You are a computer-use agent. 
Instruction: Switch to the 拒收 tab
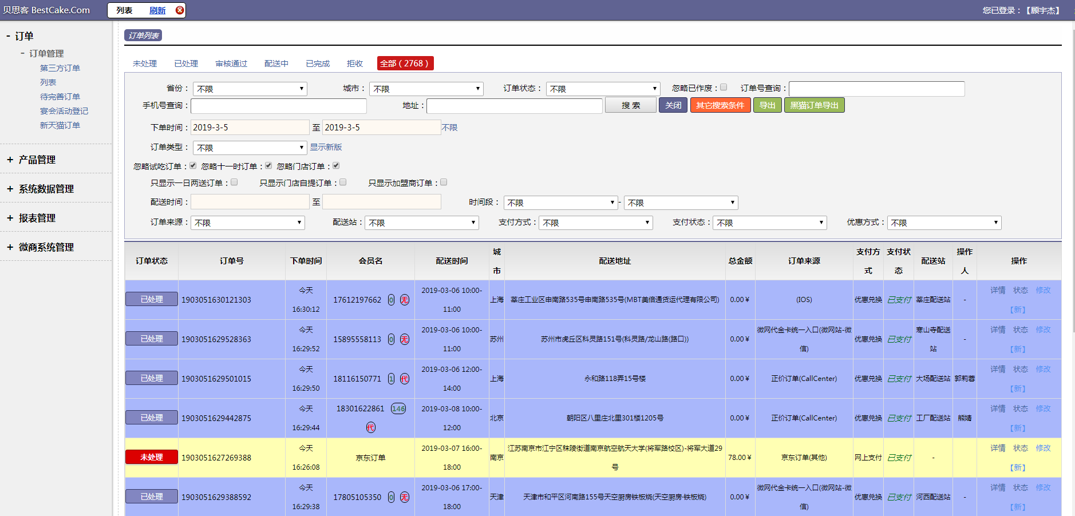(355, 63)
